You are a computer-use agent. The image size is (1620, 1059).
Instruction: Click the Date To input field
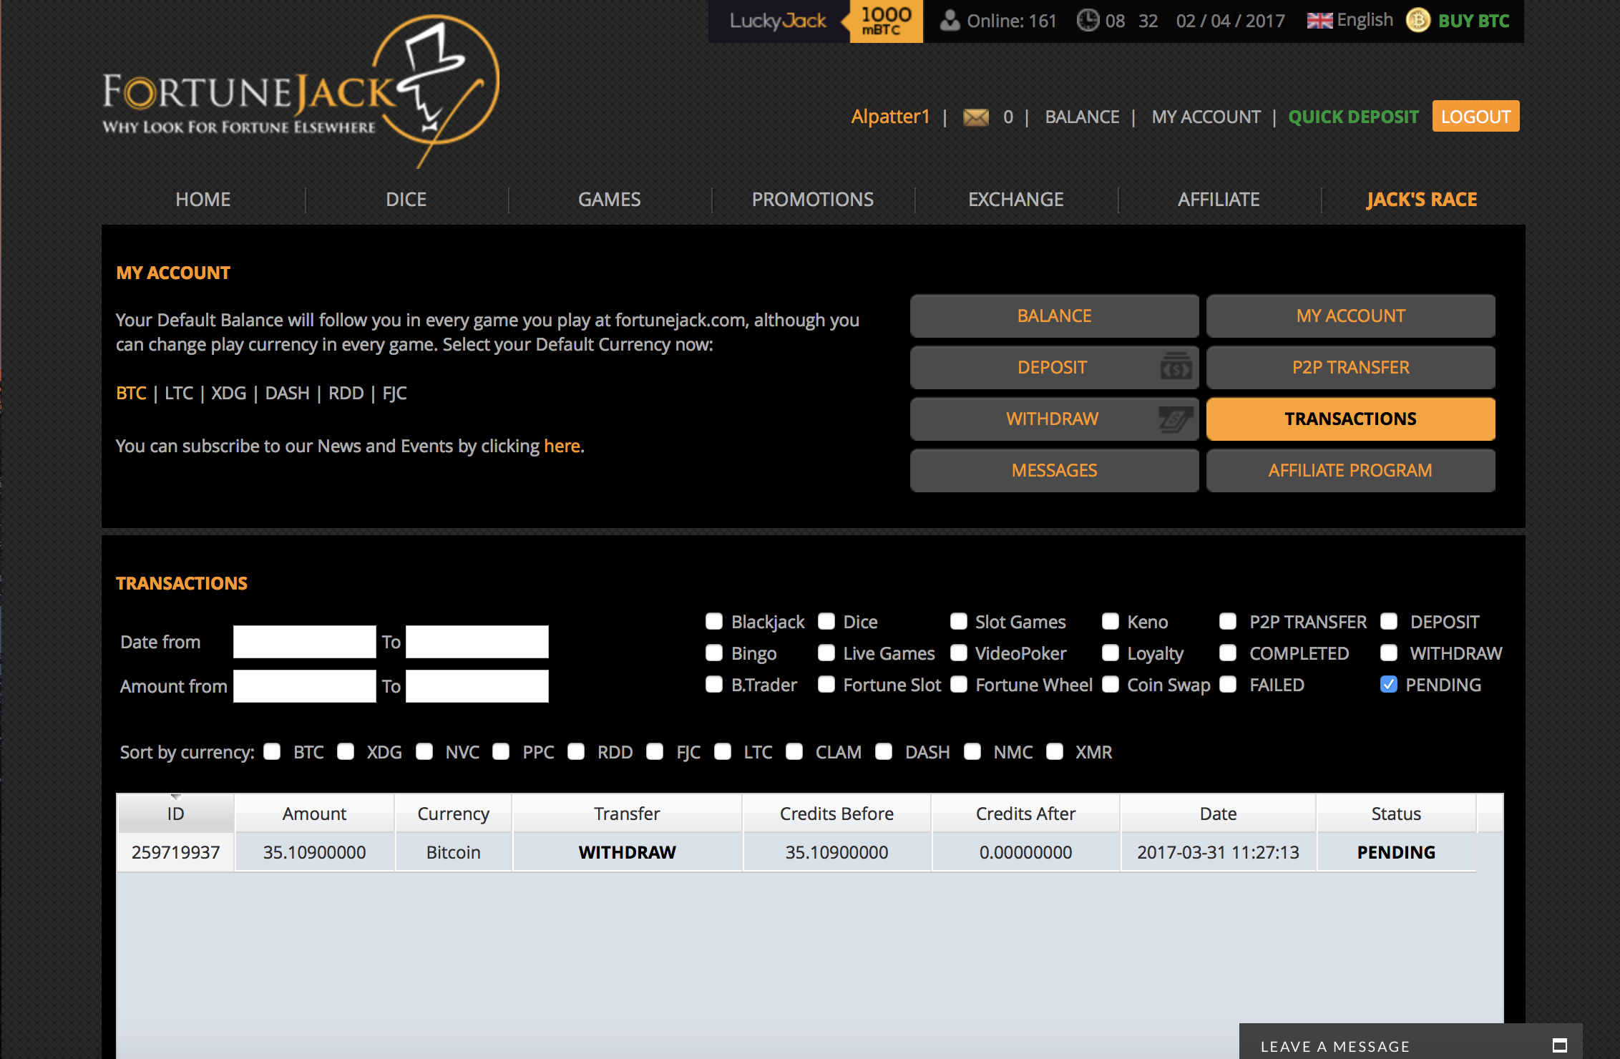477,642
